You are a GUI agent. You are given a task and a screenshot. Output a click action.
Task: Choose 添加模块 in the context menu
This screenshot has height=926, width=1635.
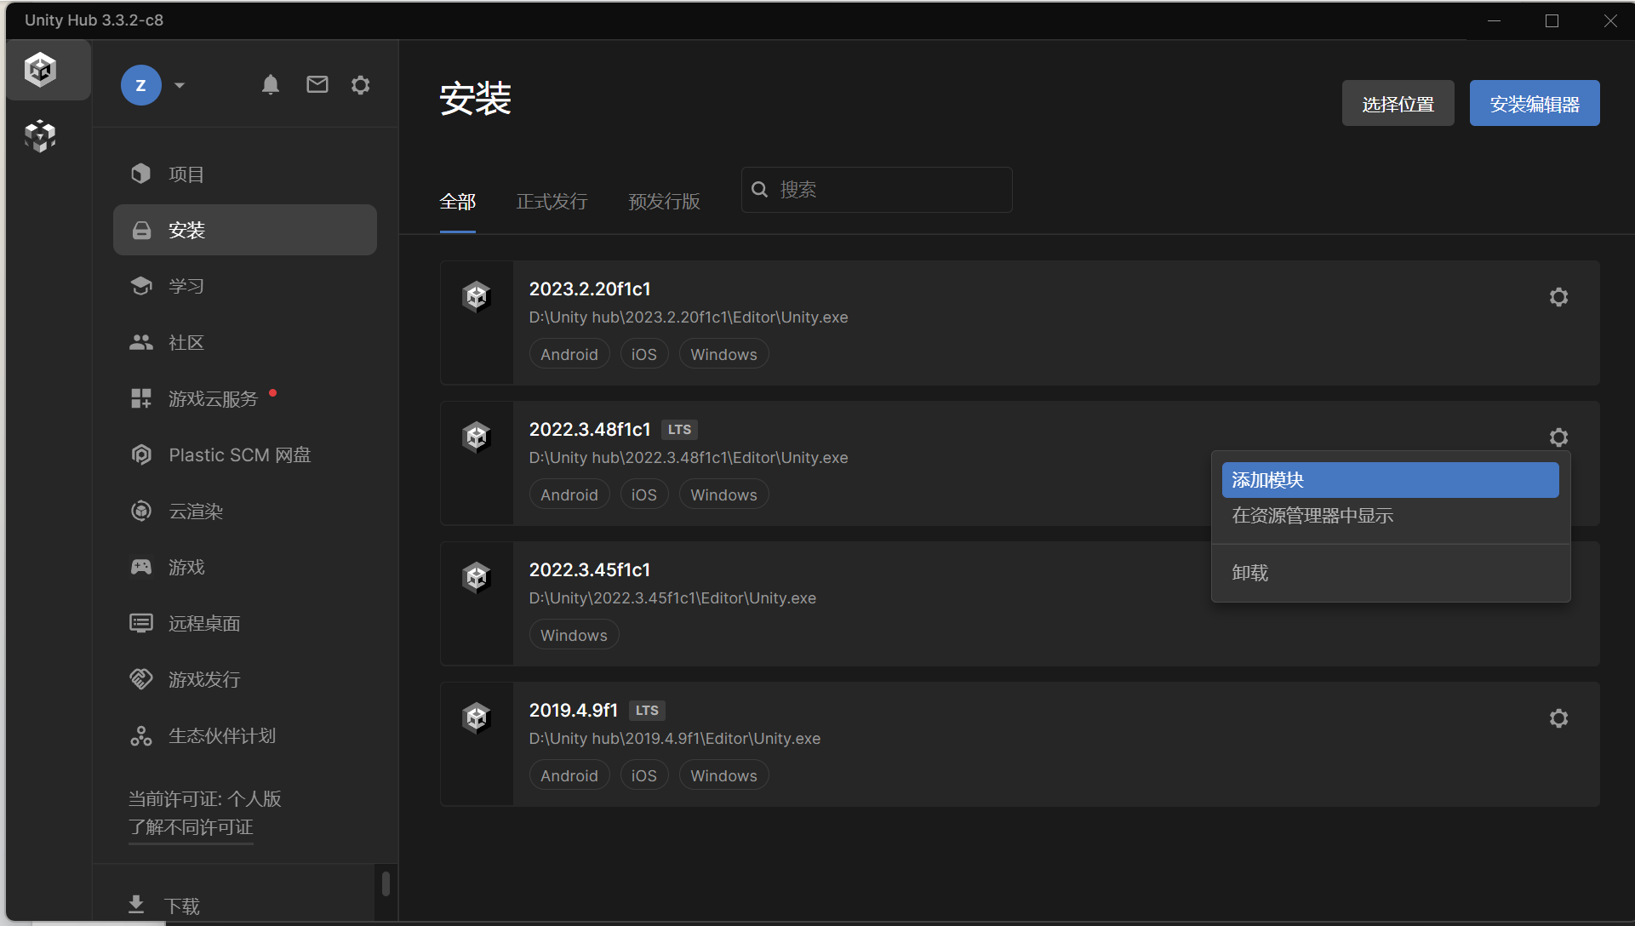tap(1391, 480)
